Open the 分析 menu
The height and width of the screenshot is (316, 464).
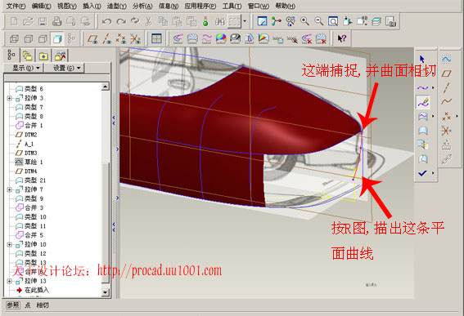pyautogui.click(x=142, y=6)
